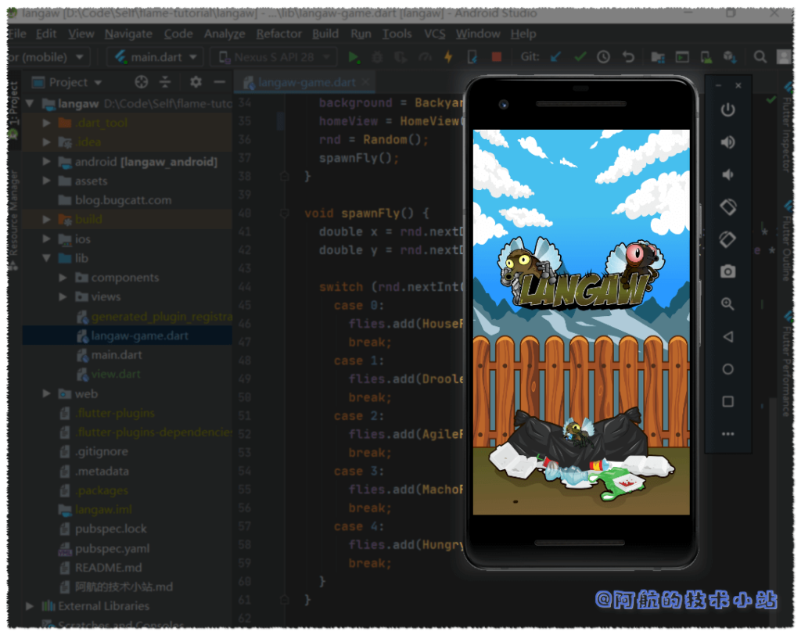Open the Refactor menu
801x635 pixels.
click(x=278, y=34)
